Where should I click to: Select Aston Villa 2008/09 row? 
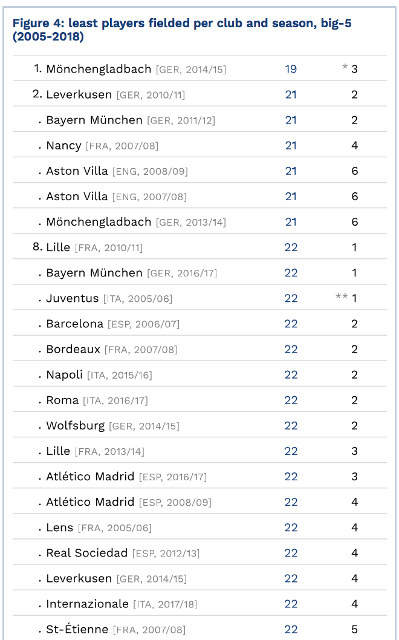point(199,171)
